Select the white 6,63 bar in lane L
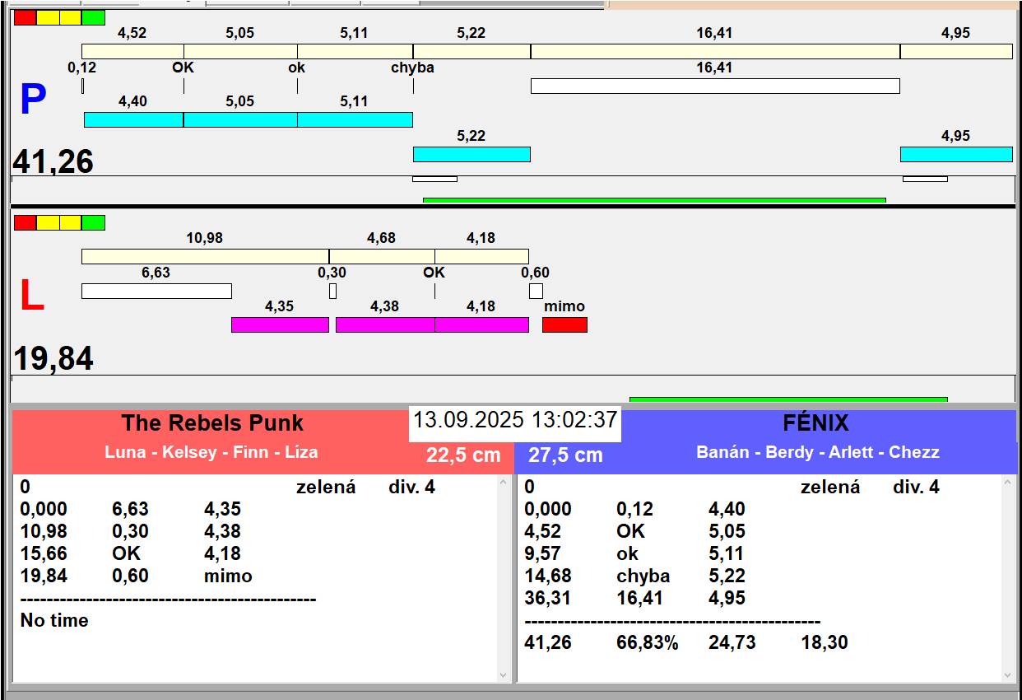Viewport: 1022px width, 700px height. tap(156, 291)
